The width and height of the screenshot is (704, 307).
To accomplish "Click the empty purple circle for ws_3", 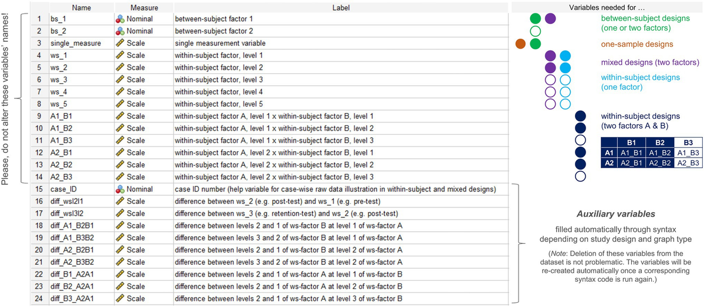I will 550,80.
